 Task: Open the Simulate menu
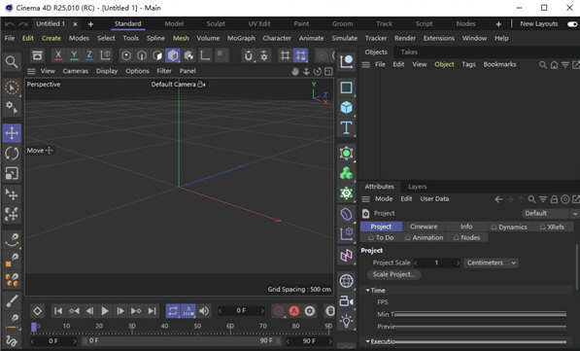[x=344, y=38]
